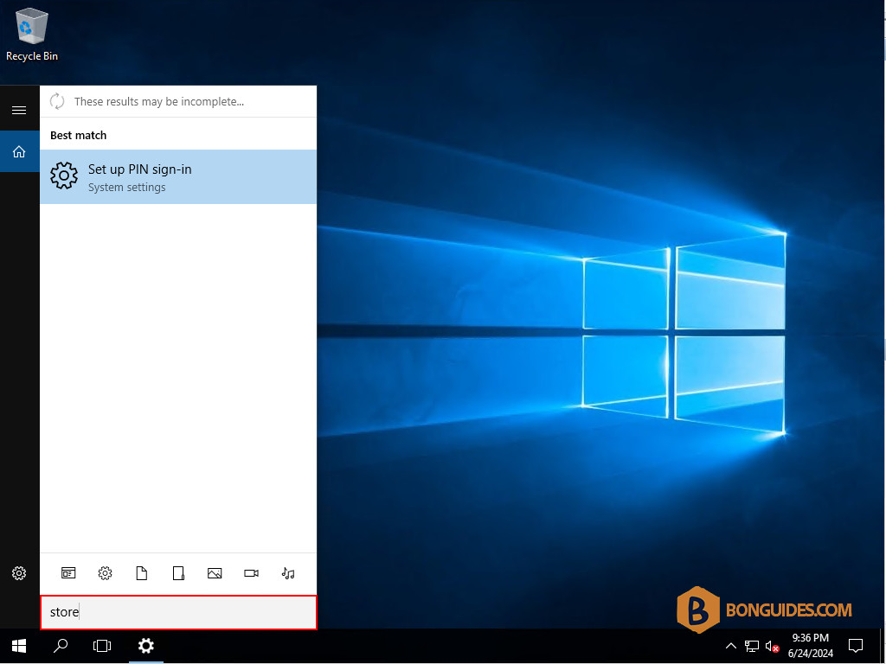The height and width of the screenshot is (664, 886).
Task: Filter search results by Apps
Action: tap(68, 573)
